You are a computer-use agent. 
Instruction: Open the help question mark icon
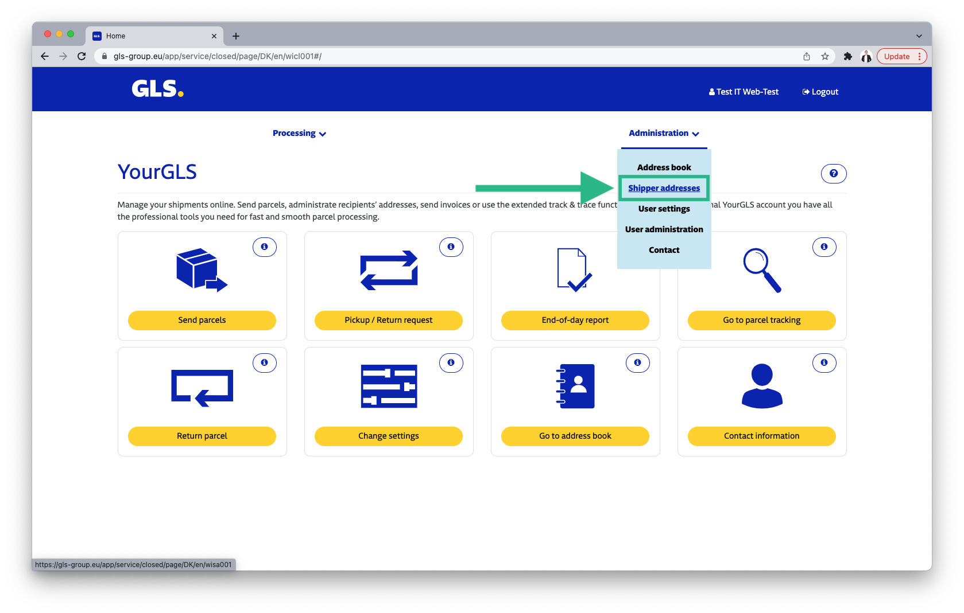tap(834, 173)
